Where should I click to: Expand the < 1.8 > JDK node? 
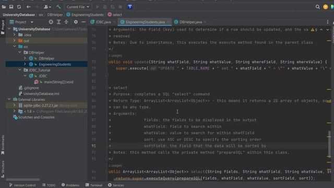tap(15, 111)
